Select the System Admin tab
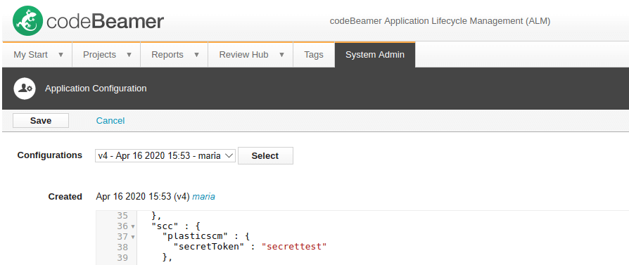The height and width of the screenshot is (265, 629). tap(375, 55)
